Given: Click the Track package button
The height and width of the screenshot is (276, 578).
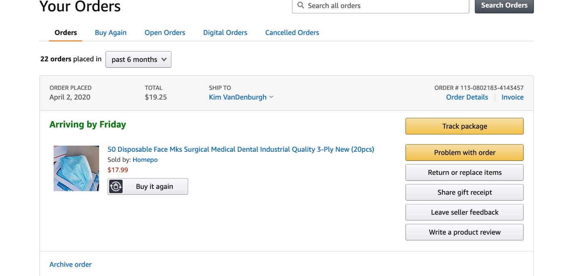Looking at the screenshot, I should tap(464, 126).
